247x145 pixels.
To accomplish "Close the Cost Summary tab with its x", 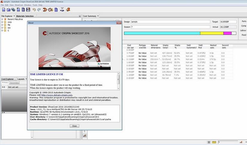I will [98, 16].
